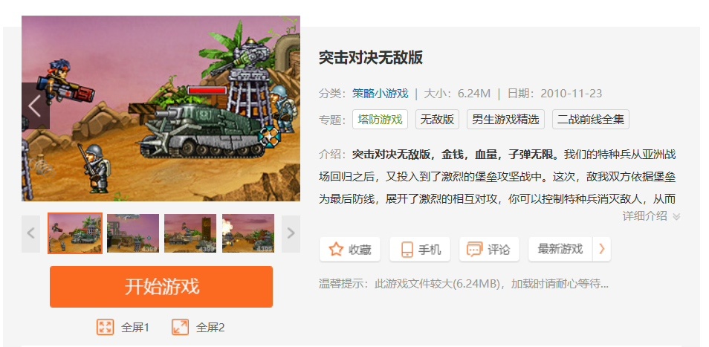Start the game with 开始游戏 button
This screenshot has width=709, height=347.
pyautogui.click(x=161, y=287)
